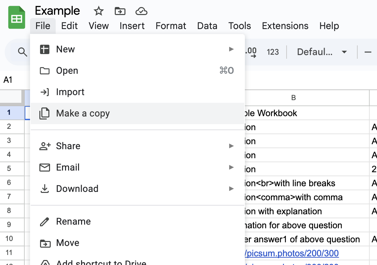The width and height of the screenshot is (377, 265).
Task: Select Make a copy
Action: [83, 113]
